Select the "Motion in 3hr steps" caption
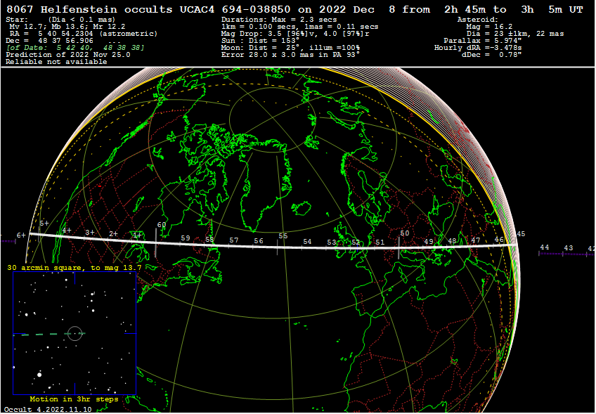 coord(74,399)
